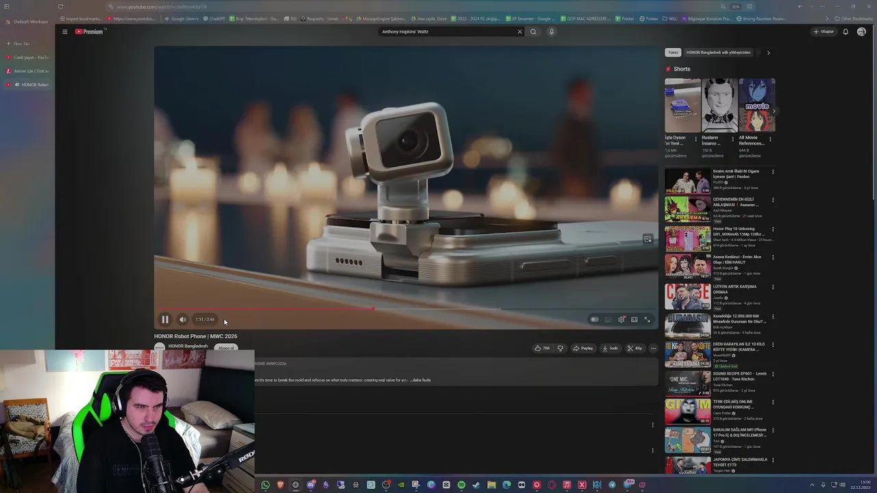Screen dimensions: 877x493
Task: Click the İndir download button
Action: 610,349
